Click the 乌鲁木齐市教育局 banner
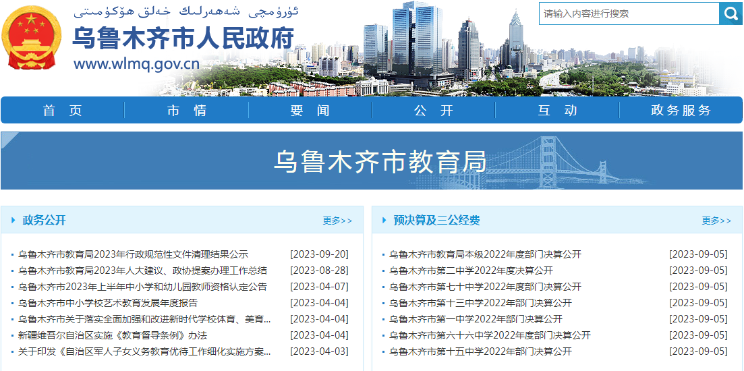Screen dimensions: 744x371 click(372, 161)
